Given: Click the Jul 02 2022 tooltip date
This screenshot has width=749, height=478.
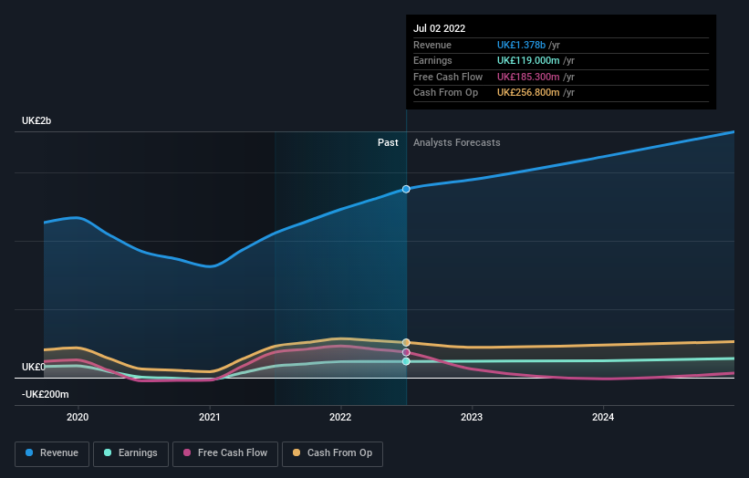Looking at the screenshot, I should [x=440, y=28].
